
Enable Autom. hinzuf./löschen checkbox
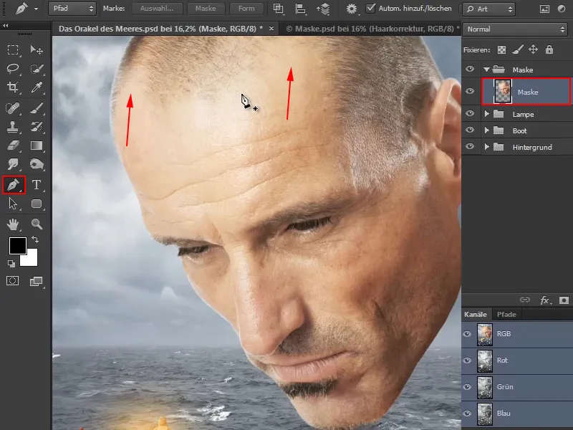[370, 9]
